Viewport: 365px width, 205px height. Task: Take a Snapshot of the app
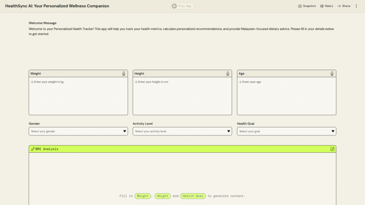coord(307,6)
